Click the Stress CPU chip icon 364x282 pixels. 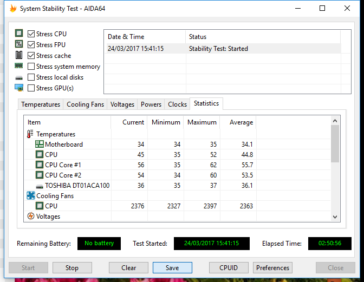point(19,33)
